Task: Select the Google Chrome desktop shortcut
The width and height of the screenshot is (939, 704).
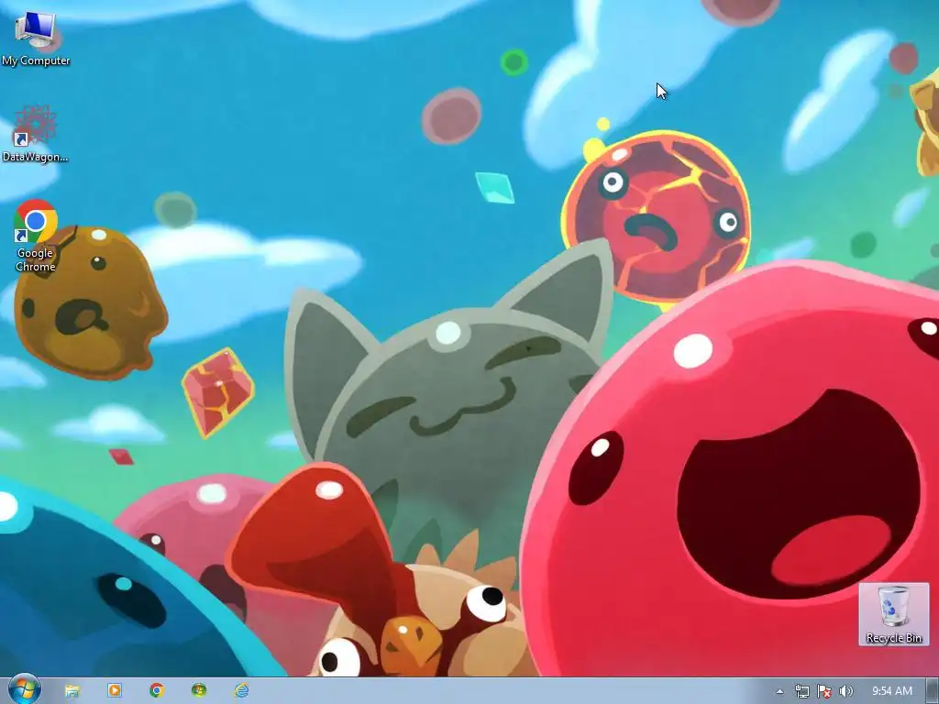Action: [36, 236]
